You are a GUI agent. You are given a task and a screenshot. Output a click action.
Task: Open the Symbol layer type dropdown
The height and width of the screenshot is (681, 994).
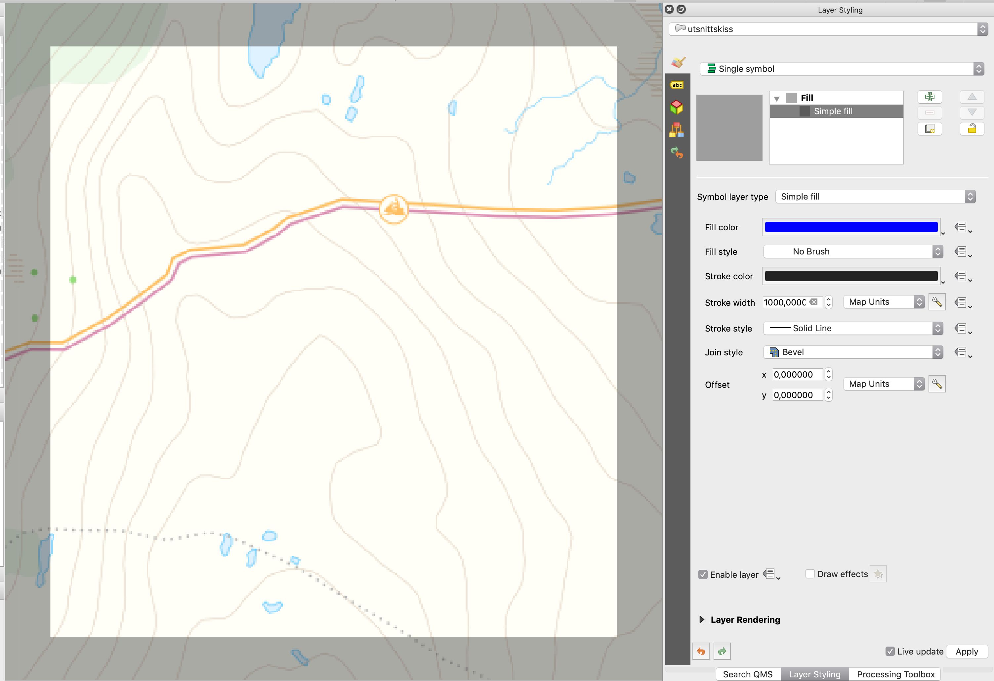click(x=875, y=197)
